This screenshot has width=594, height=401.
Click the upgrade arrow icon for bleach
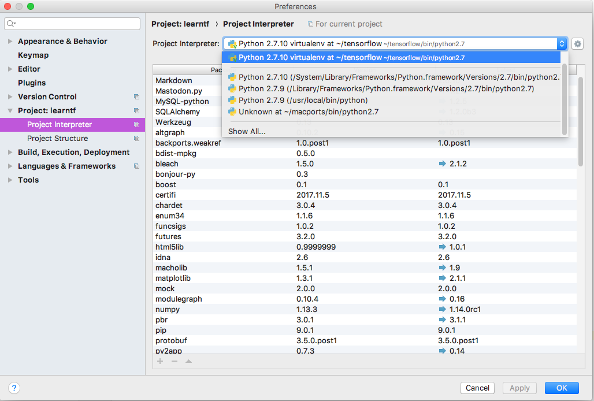(442, 164)
